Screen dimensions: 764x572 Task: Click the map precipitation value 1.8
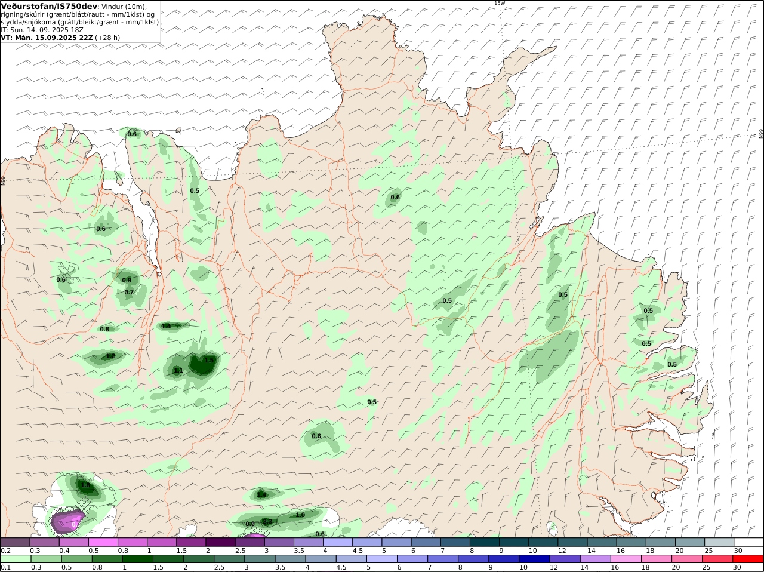[85, 485]
